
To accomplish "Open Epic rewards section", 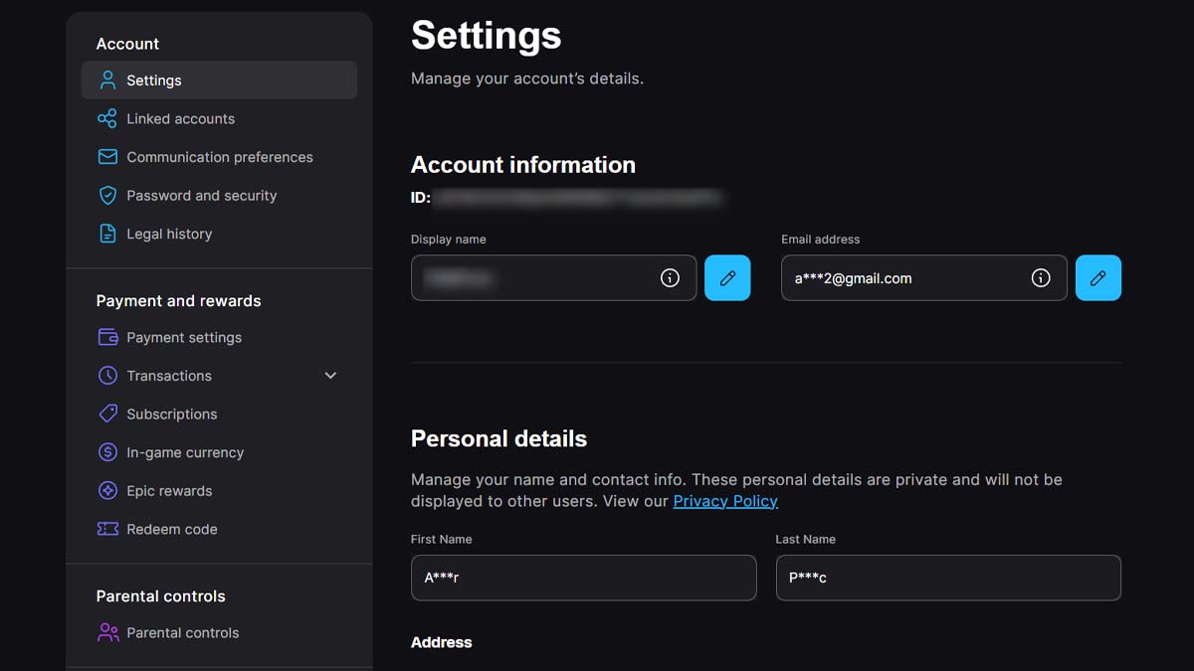I will 219,491.
